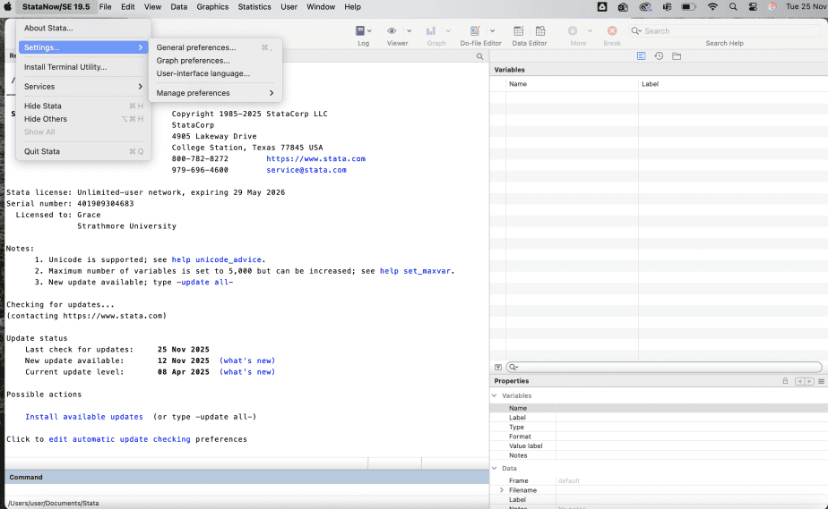Open the Wi-Fi status menu
Screen dimensions: 828x509
(x=712, y=7)
